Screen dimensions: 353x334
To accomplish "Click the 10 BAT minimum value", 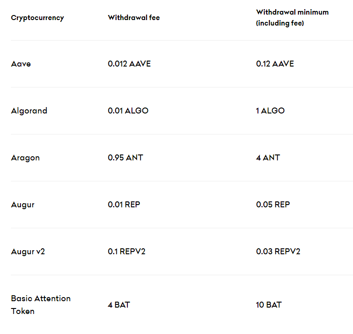I will 268,305.
